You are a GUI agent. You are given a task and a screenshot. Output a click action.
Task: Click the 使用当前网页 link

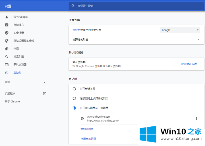click(88, 139)
